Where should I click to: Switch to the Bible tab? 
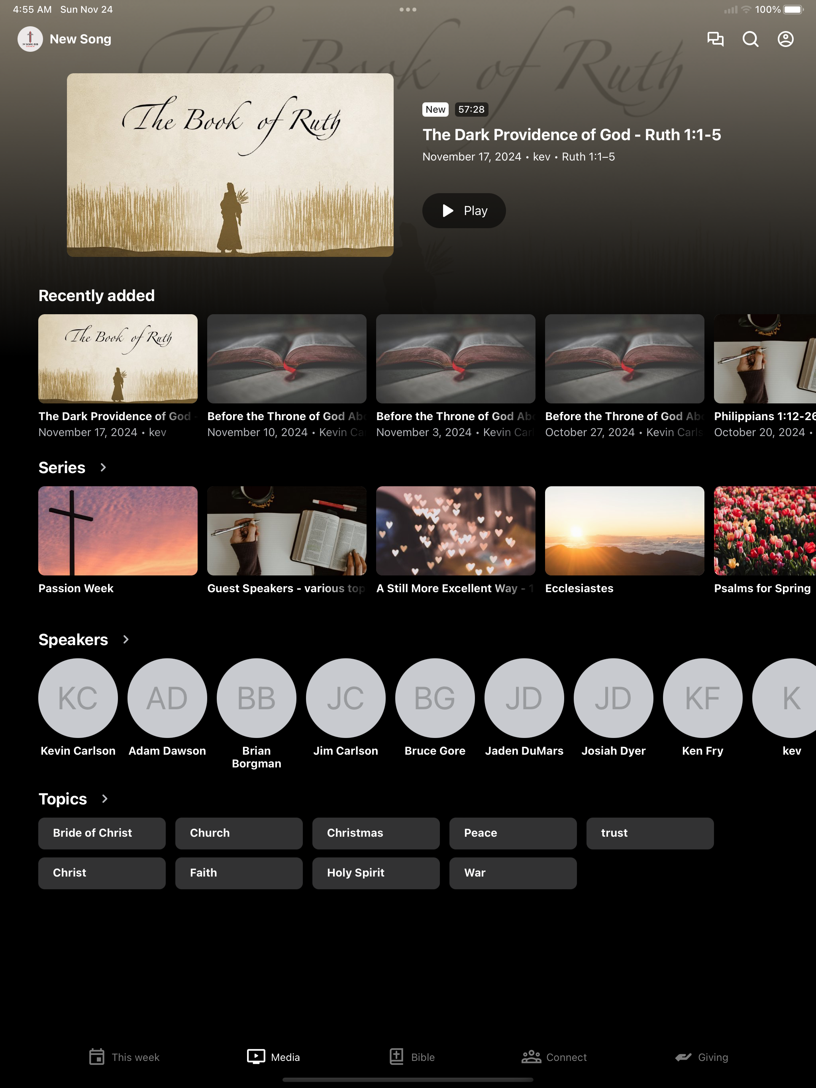pos(412,1057)
